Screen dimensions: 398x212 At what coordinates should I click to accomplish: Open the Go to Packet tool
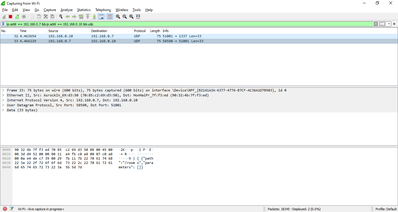click(x=81, y=17)
